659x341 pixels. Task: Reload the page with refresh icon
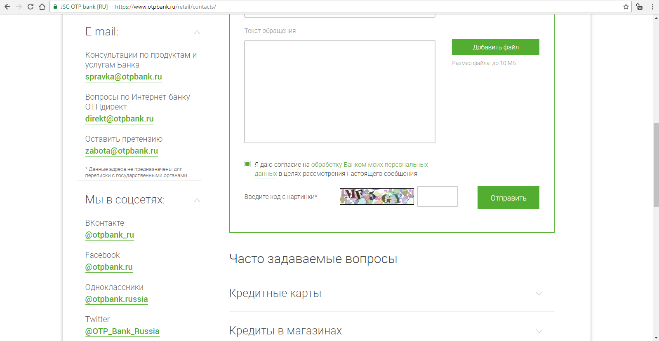[31, 7]
